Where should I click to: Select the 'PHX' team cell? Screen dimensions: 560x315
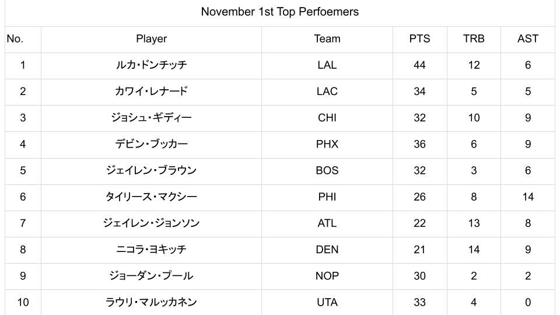[x=327, y=144]
